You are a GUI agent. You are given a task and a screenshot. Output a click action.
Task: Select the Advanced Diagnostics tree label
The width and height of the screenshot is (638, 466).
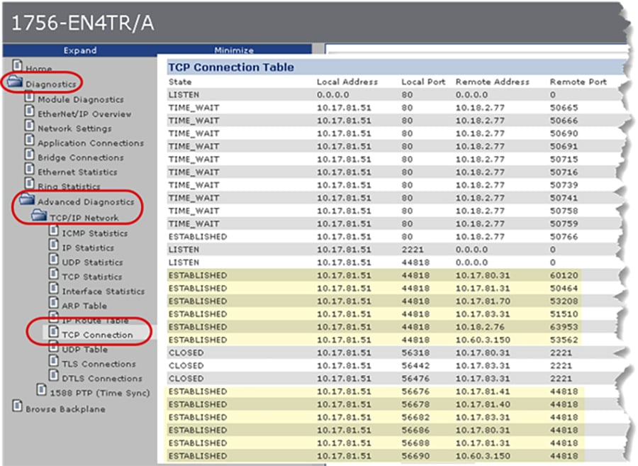click(x=86, y=202)
